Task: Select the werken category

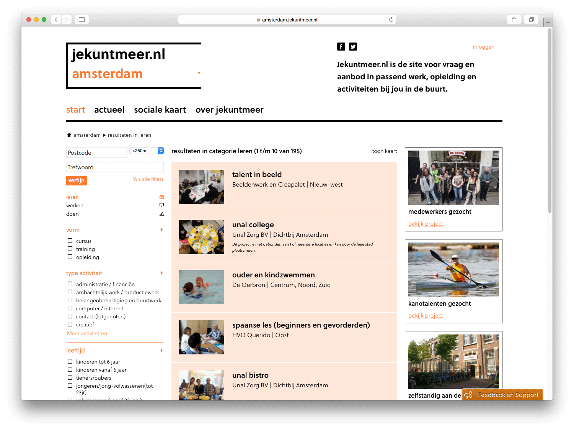Action: pyautogui.click(x=75, y=205)
